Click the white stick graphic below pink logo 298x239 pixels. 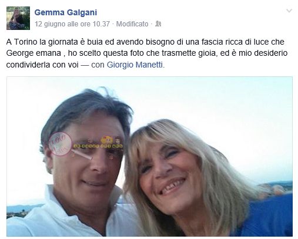coord(81,154)
